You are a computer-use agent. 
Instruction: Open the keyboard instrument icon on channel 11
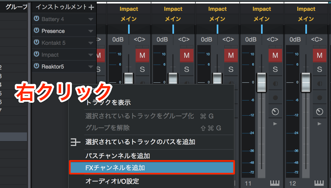point(275,183)
